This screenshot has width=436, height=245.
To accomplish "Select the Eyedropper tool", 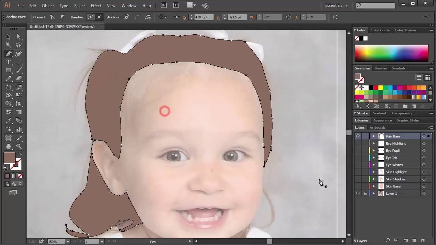I will (x=9, y=121).
